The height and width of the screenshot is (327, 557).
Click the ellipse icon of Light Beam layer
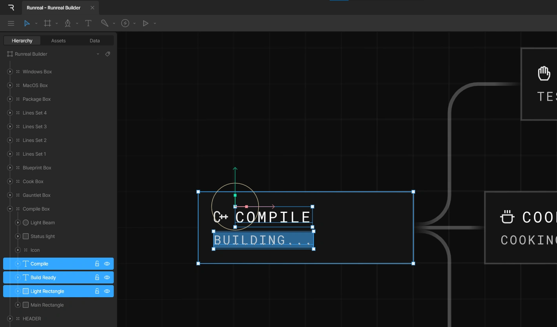26,223
